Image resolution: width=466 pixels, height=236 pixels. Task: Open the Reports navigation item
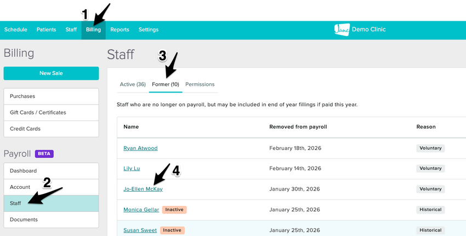click(x=120, y=30)
